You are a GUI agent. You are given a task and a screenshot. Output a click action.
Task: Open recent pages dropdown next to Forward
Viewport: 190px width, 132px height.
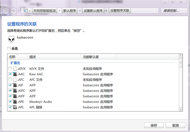point(18,11)
